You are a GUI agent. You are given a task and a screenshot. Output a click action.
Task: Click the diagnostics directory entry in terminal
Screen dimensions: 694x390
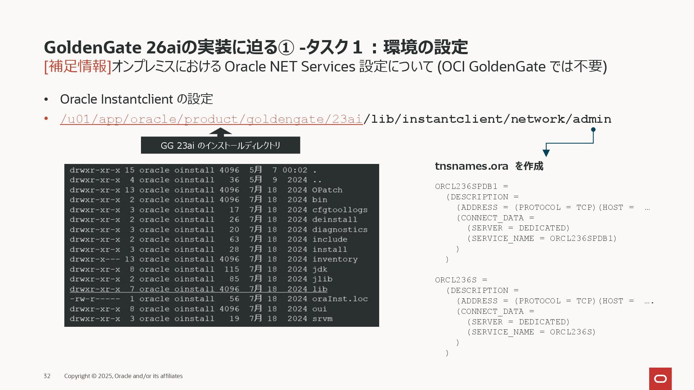(339, 230)
